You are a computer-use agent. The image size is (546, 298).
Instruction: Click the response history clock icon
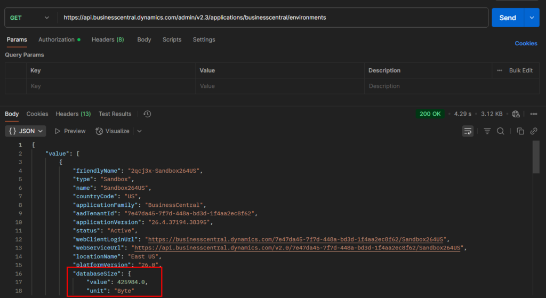[x=147, y=114]
